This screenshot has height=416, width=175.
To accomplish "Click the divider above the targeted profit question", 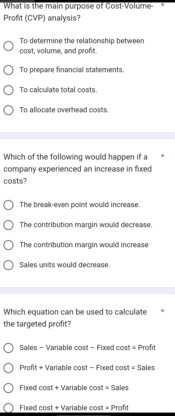I will click(x=87, y=291).
